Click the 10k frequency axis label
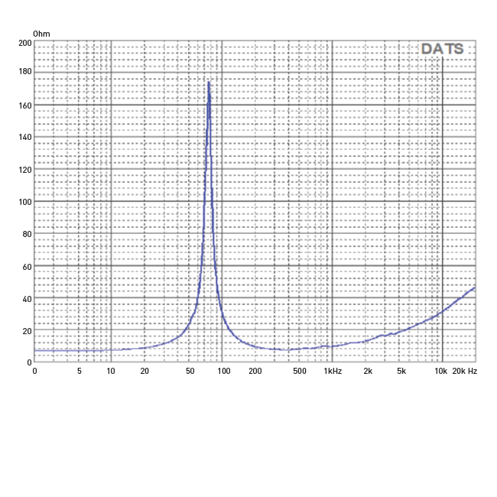Screen dimensions: 497x497 [440, 371]
